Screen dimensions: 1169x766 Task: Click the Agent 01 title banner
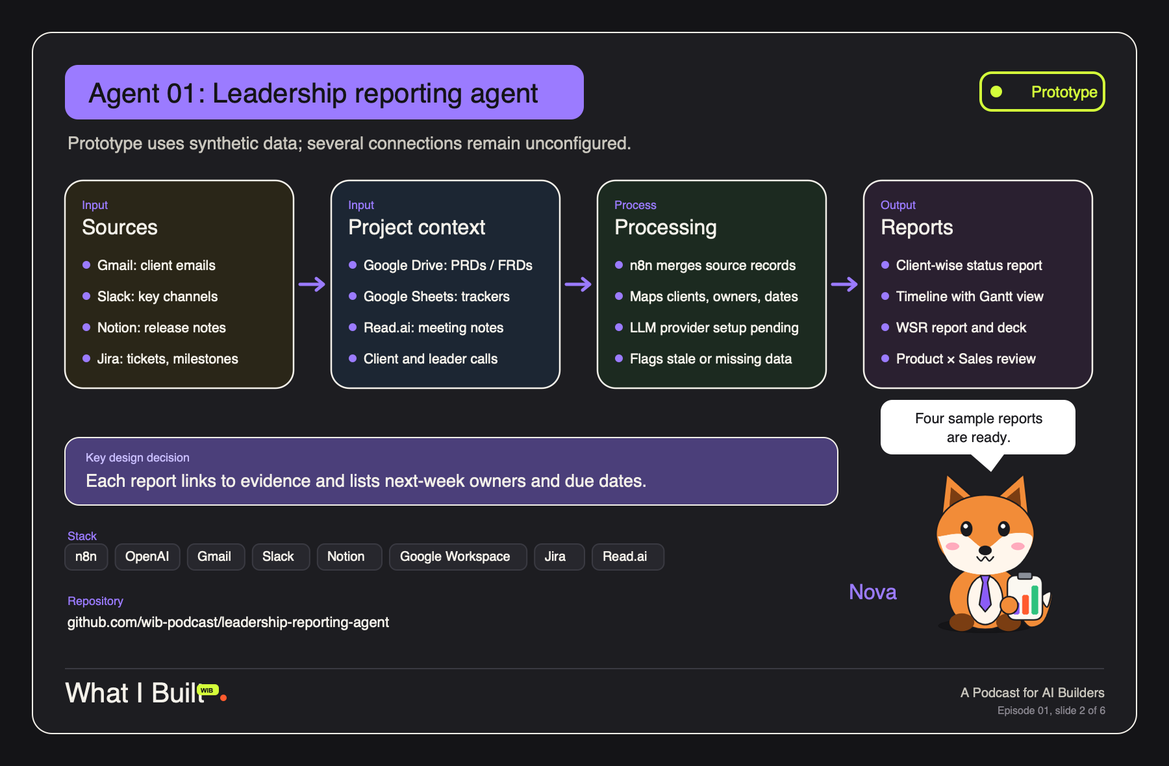coord(324,92)
